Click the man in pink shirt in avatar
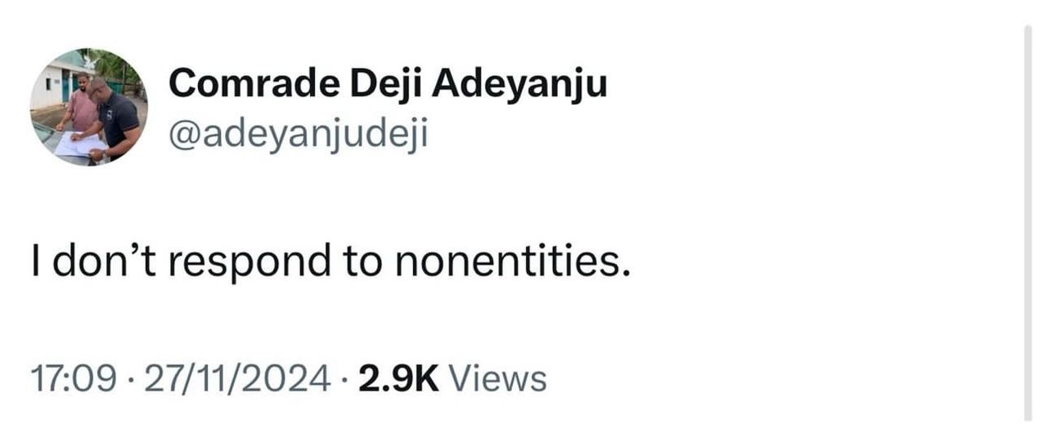 (x=81, y=106)
